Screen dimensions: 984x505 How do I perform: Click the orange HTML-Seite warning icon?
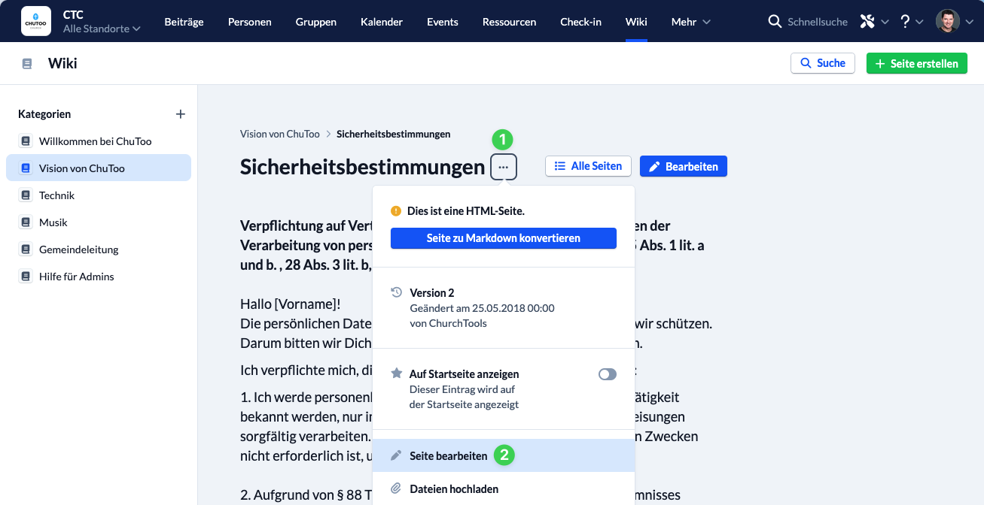click(x=396, y=211)
